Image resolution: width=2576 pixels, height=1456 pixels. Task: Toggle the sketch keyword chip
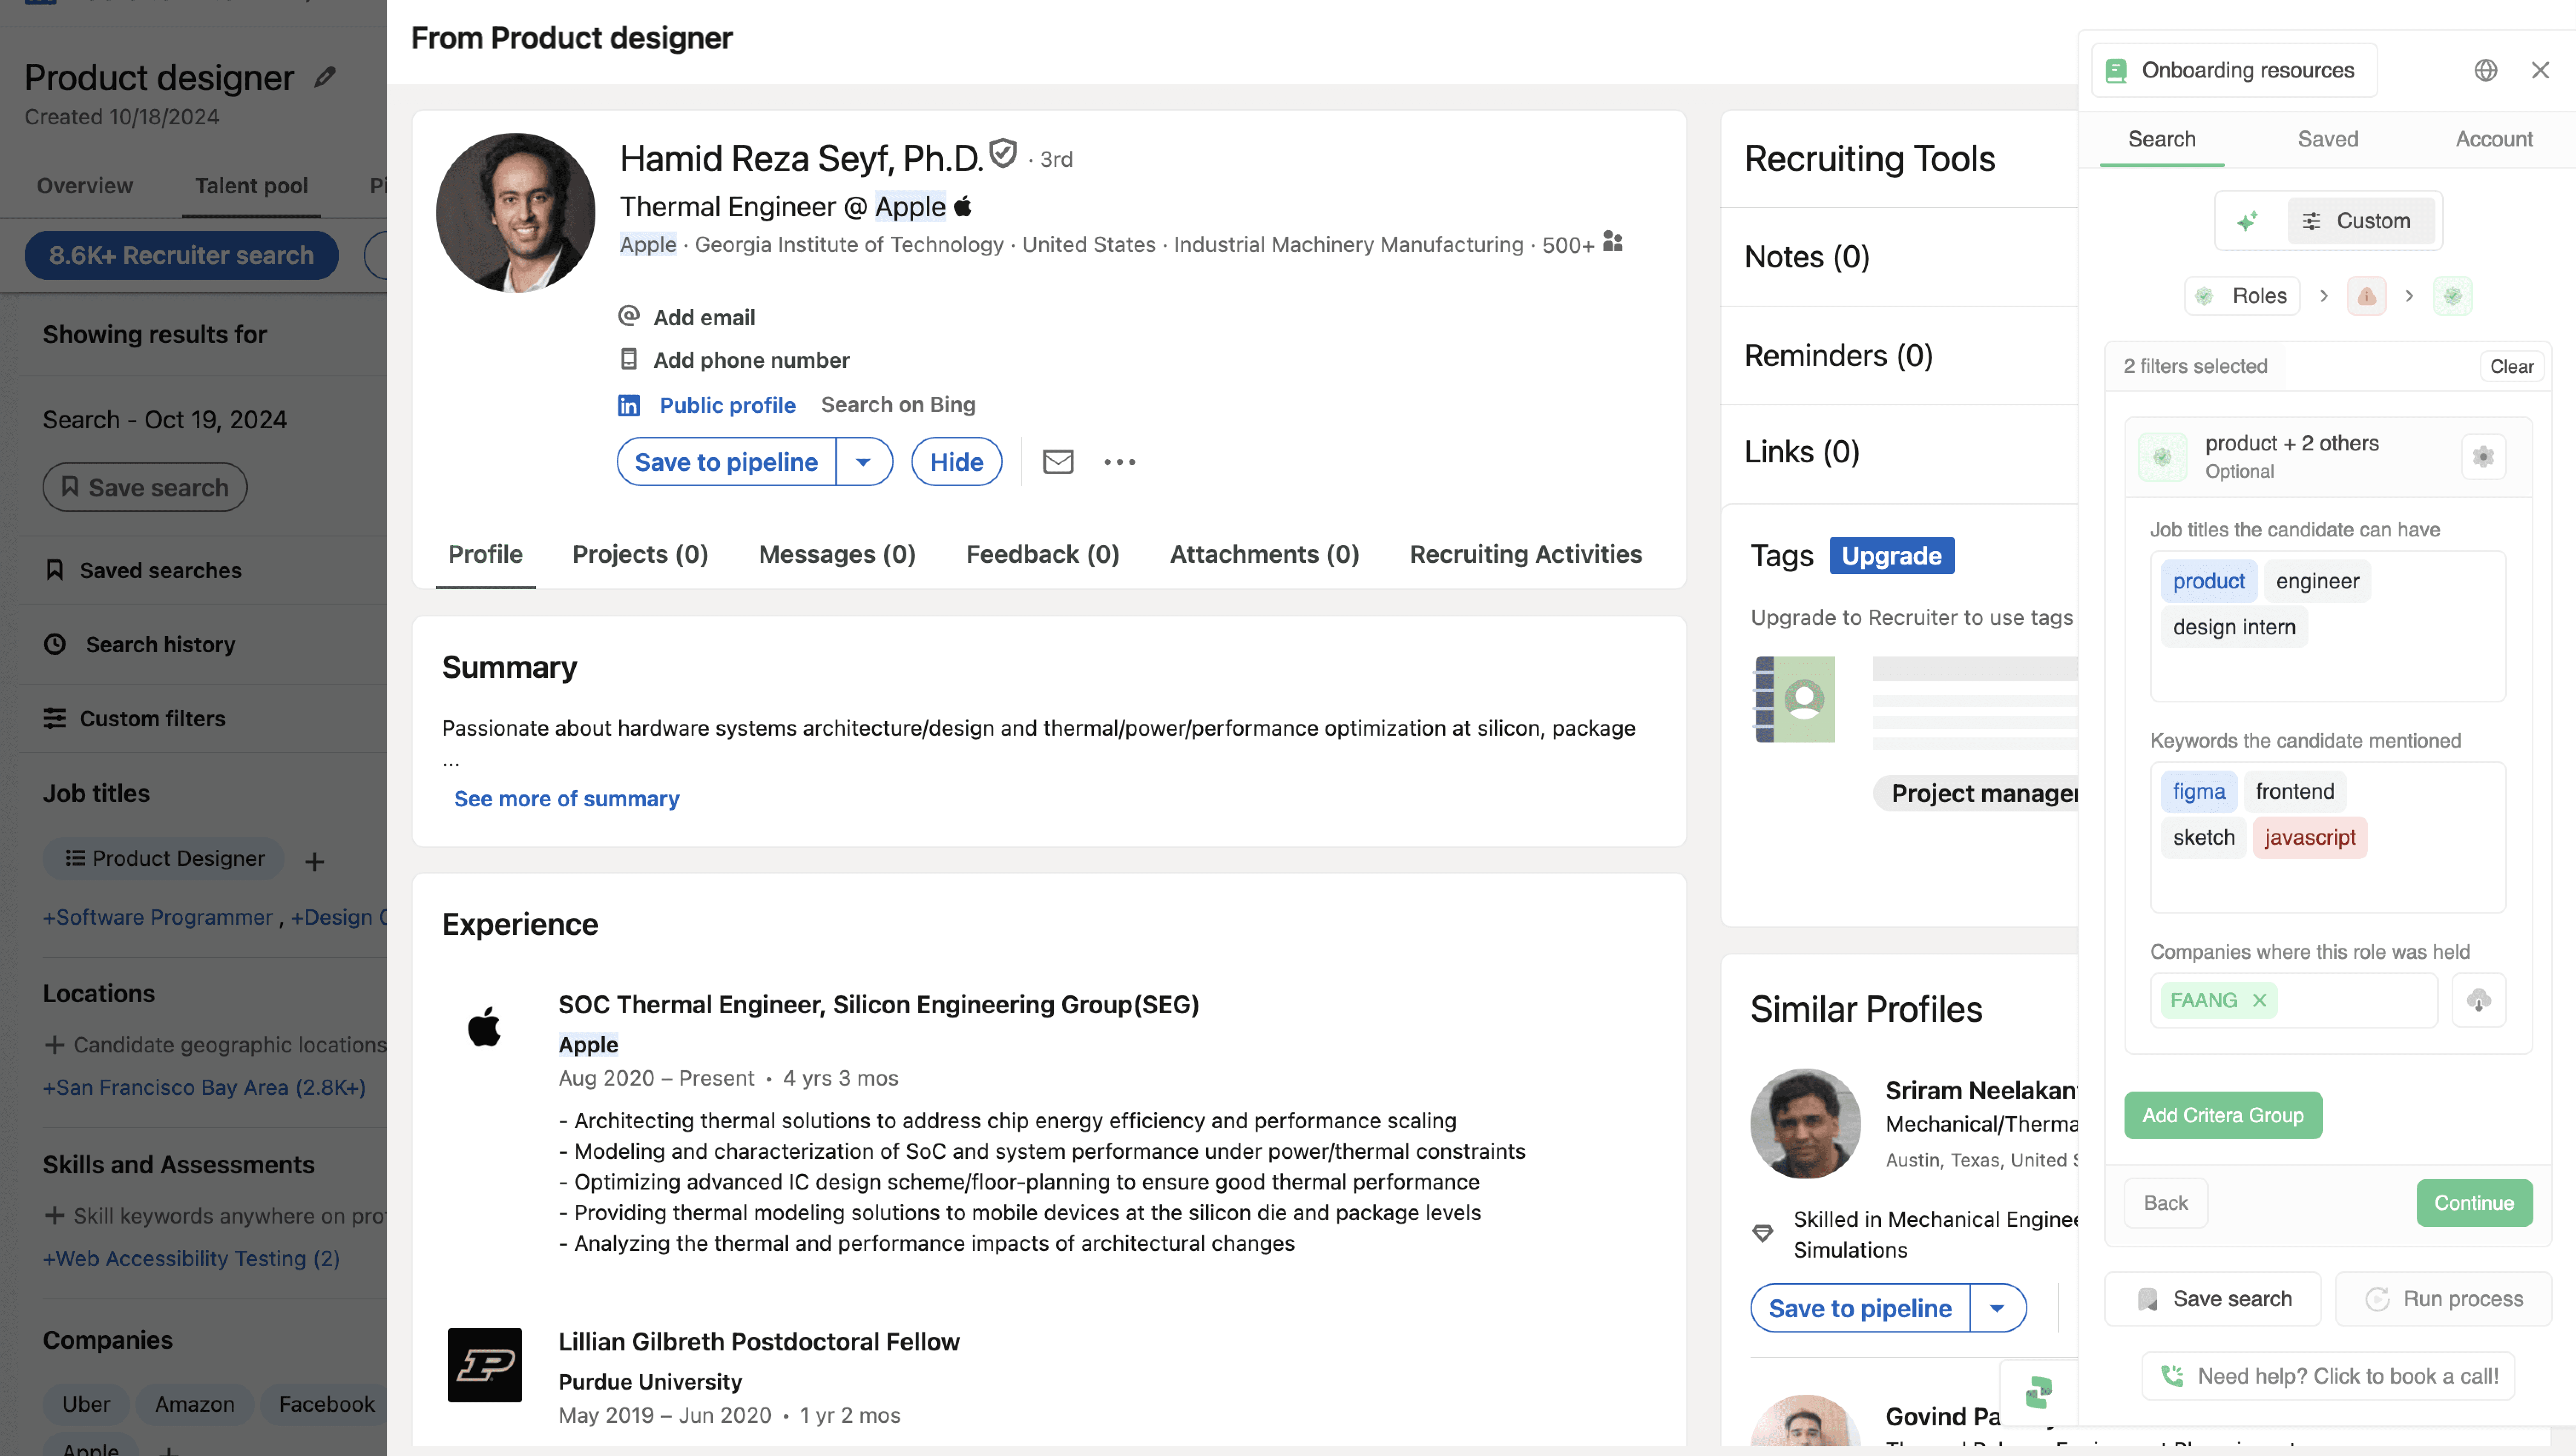(x=2203, y=837)
